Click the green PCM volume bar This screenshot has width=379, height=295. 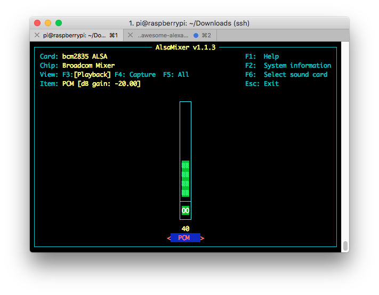[186, 179]
